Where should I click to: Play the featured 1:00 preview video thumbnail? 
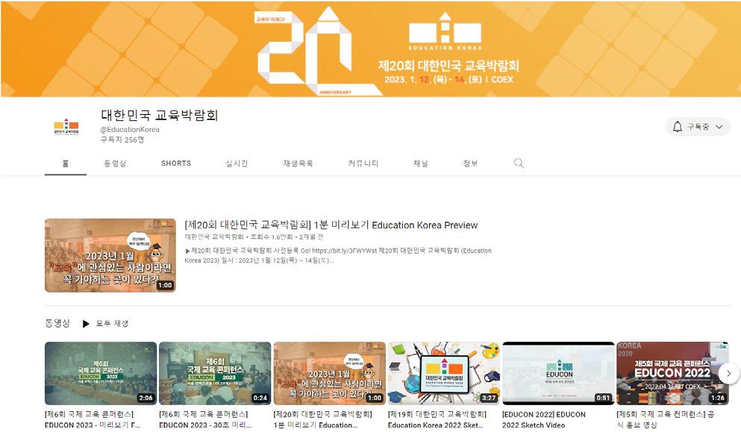[x=110, y=255]
